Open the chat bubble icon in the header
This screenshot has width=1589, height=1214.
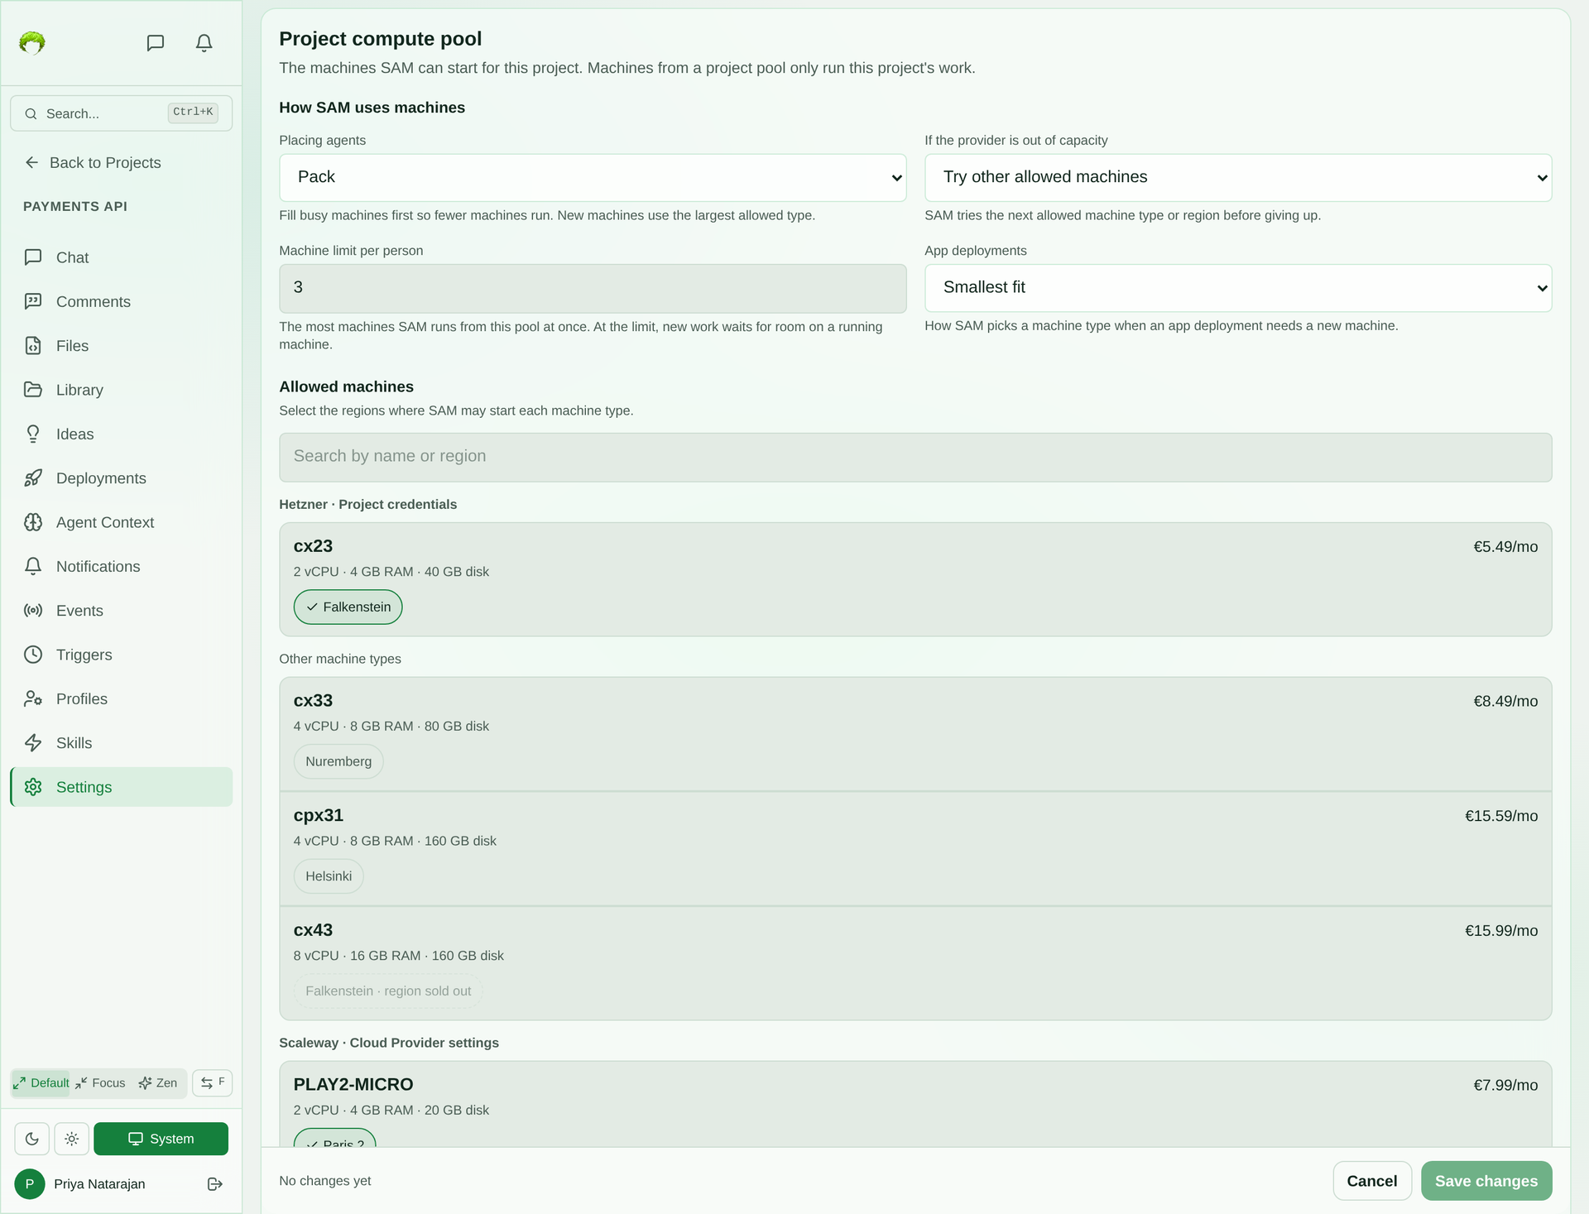[156, 43]
